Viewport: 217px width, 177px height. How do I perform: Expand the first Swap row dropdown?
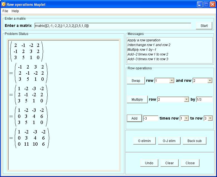pos(171,81)
